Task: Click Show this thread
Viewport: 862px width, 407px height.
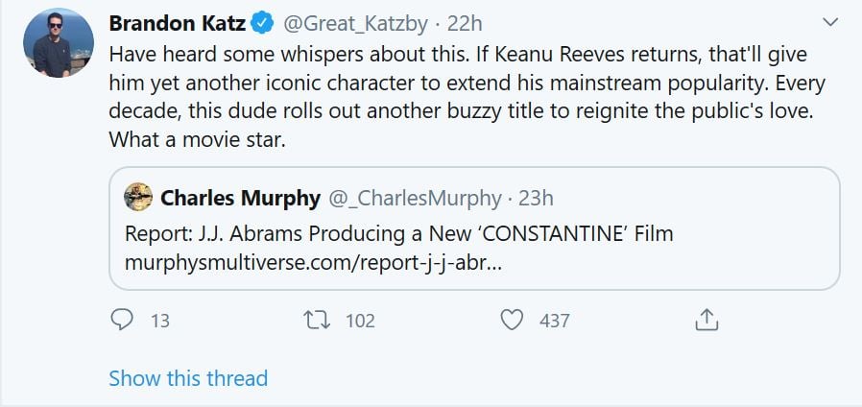Action: (188, 378)
